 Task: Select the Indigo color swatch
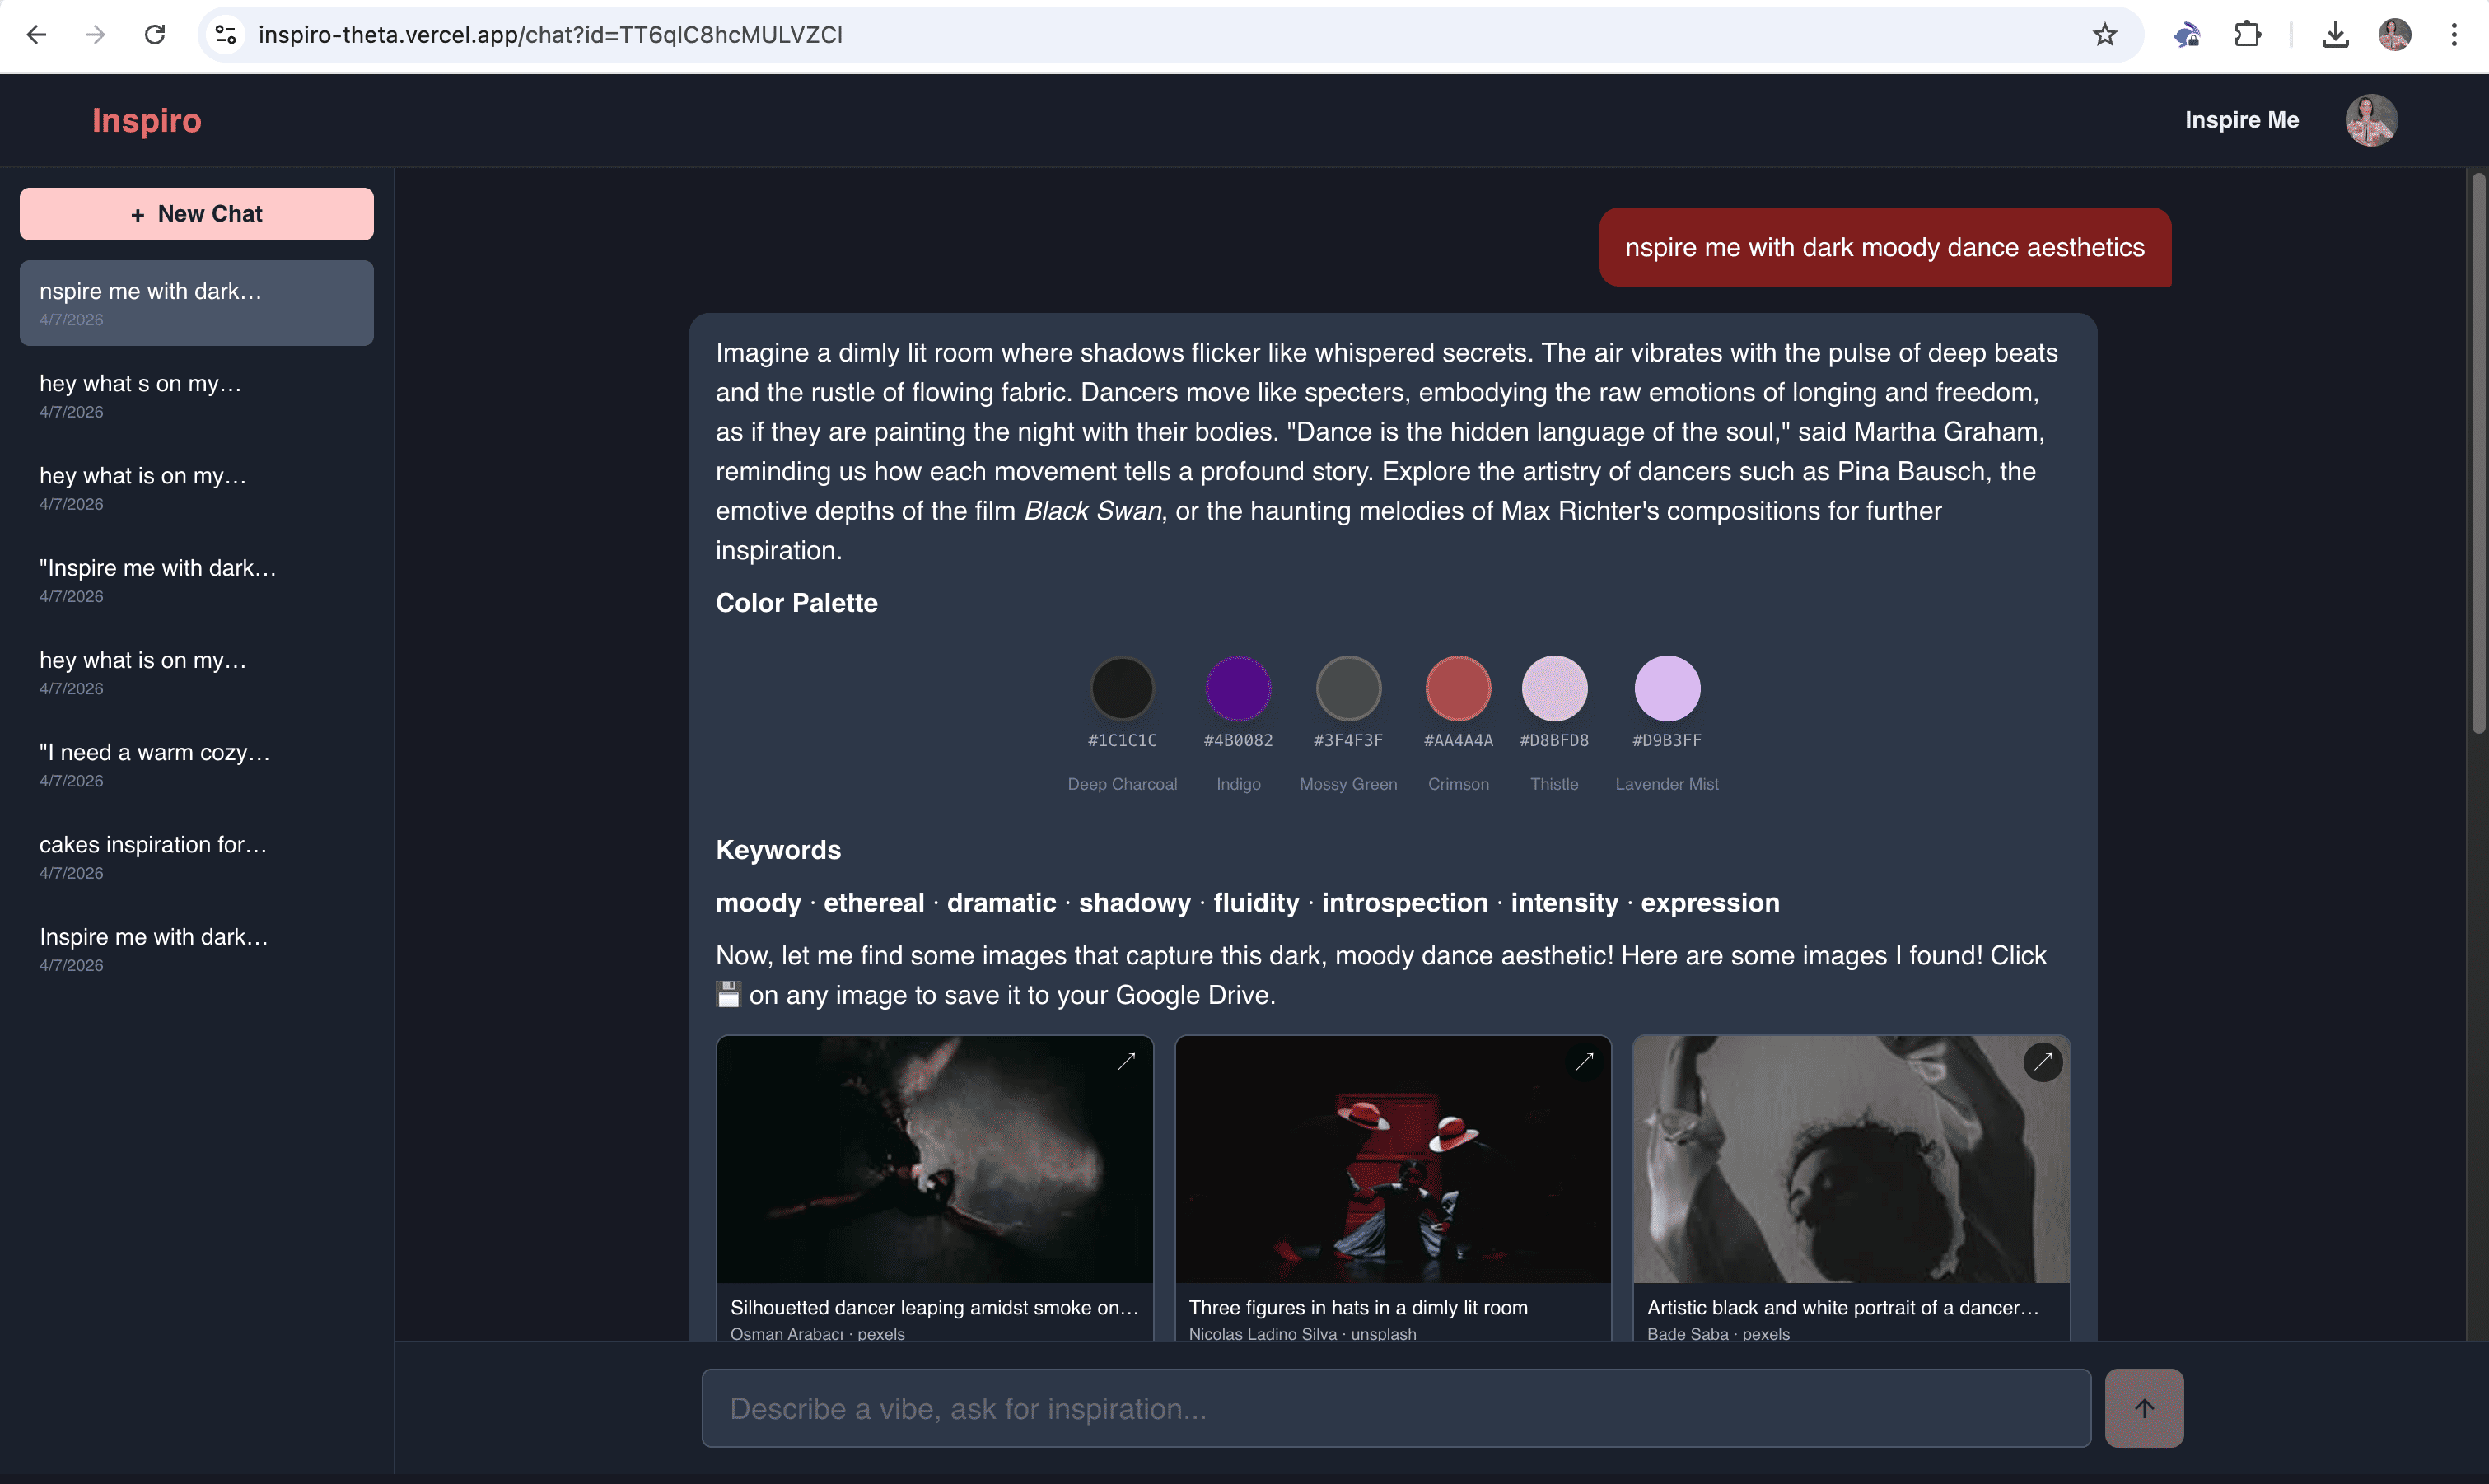tap(1238, 688)
